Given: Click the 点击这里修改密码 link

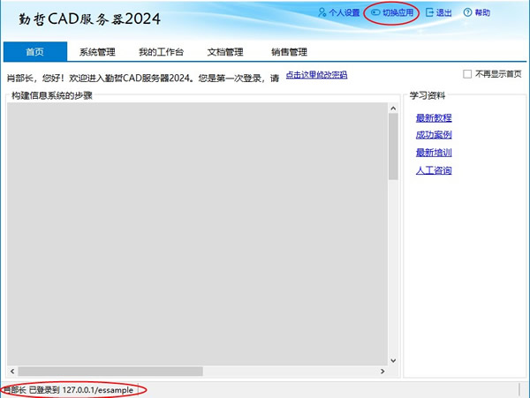Looking at the screenshot, I should [316, 75].
